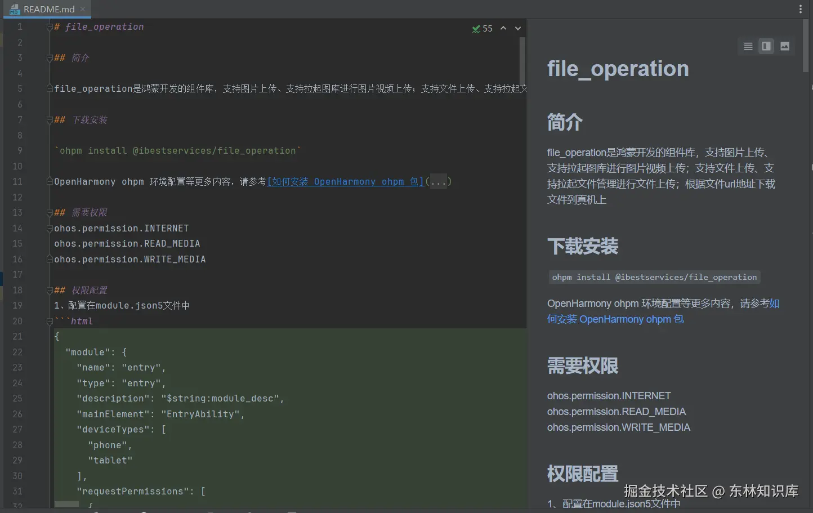Place cursor on 'ohos.permission.READ_MEDIA' in editor
The height and width of the screenshot is (513, 813).
pyautogui.click(x=127, y=244)
